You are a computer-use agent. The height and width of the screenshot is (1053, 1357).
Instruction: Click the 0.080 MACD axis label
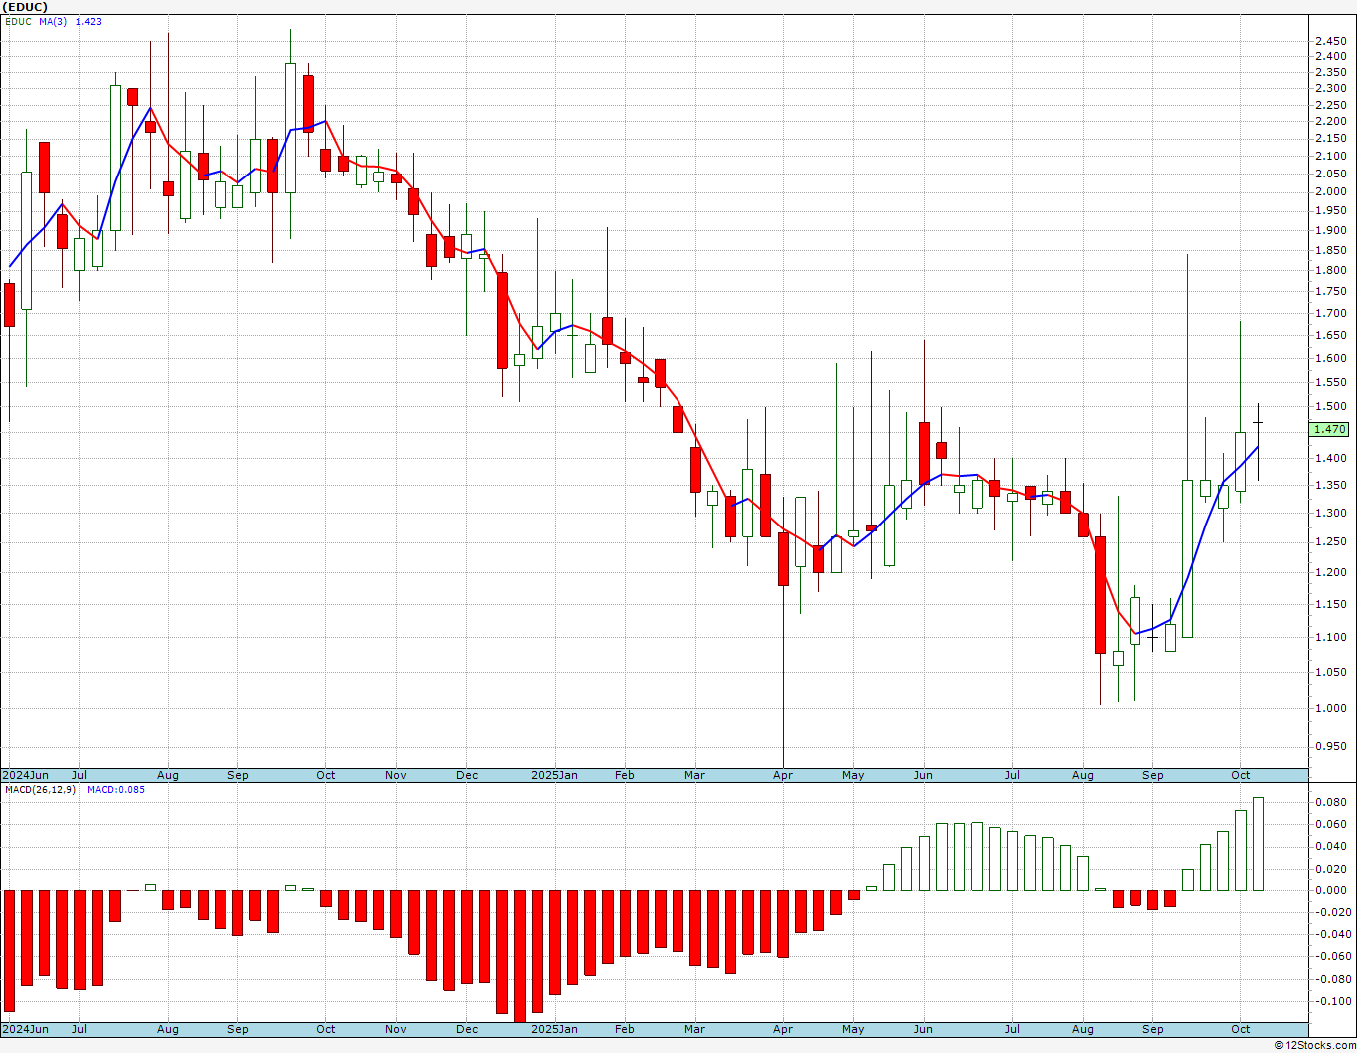coord(1330,802)
